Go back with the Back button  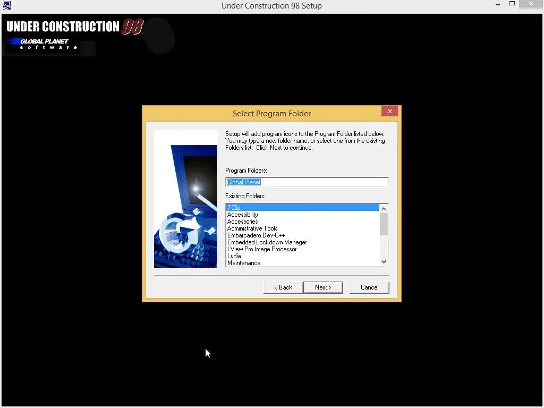(283, 287)
